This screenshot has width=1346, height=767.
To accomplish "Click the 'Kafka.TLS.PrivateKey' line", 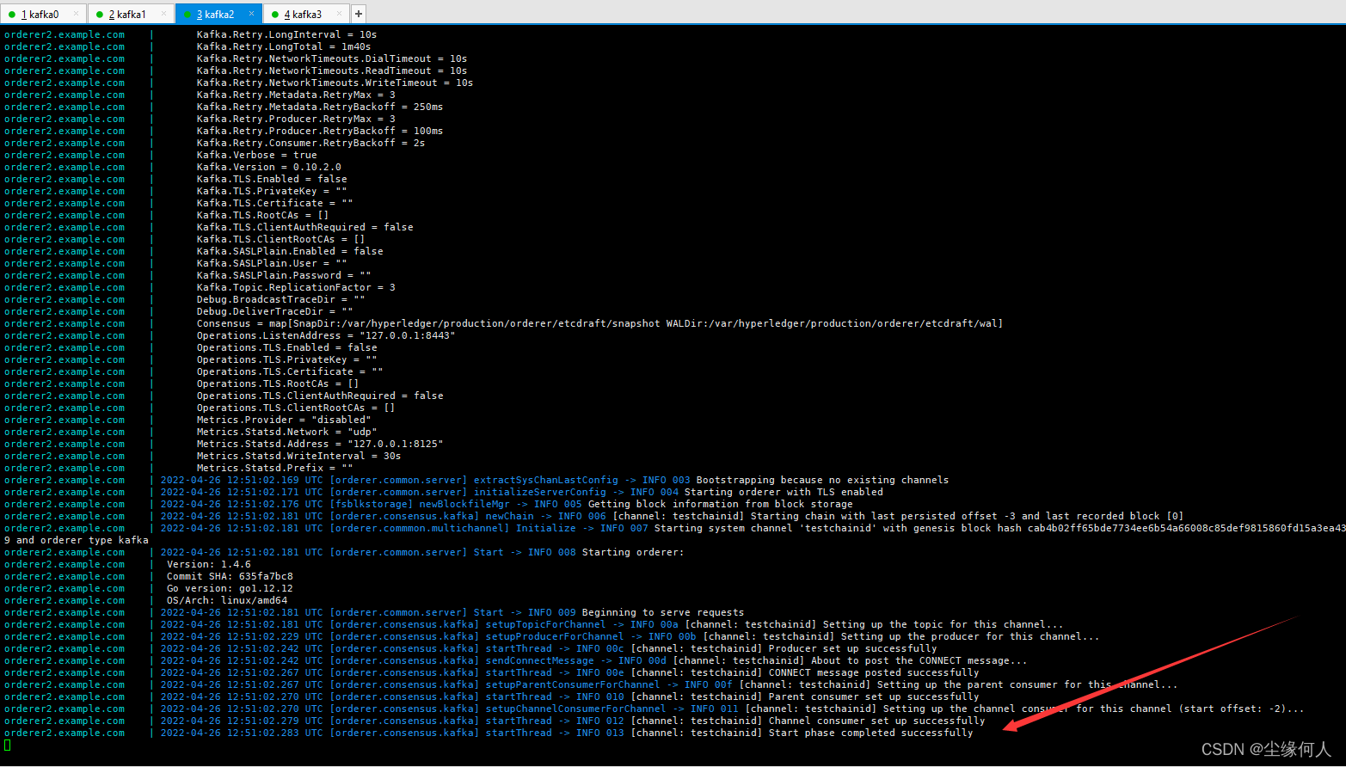I will point(272,191).
